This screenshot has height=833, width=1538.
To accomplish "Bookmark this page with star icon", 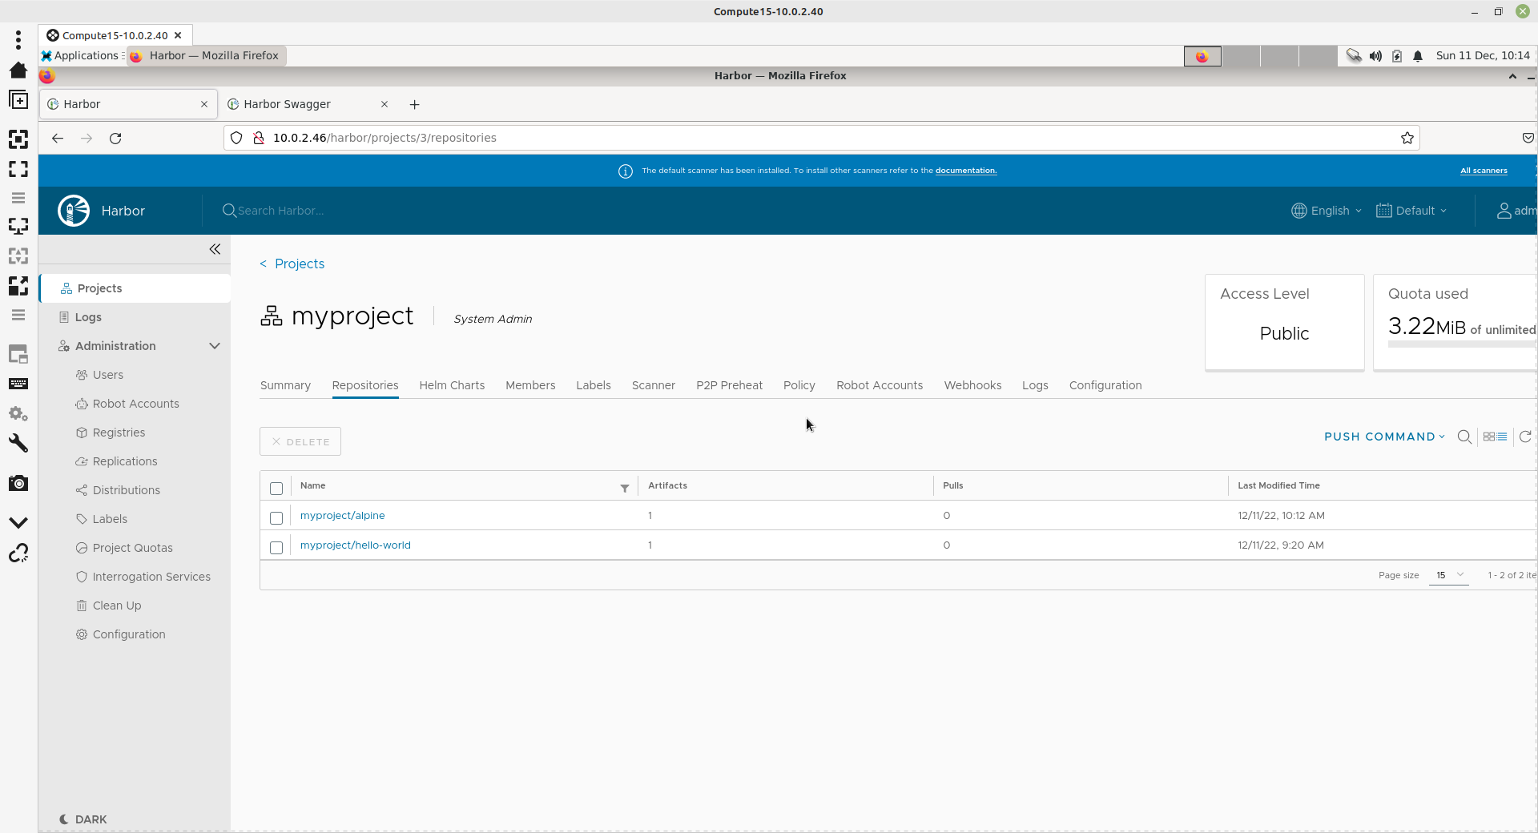I will tap(1407, 138).
